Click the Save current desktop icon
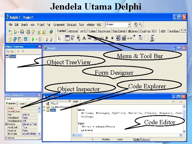Image resolution: width=192 pixels, height=144 pixels. point(136,25)
